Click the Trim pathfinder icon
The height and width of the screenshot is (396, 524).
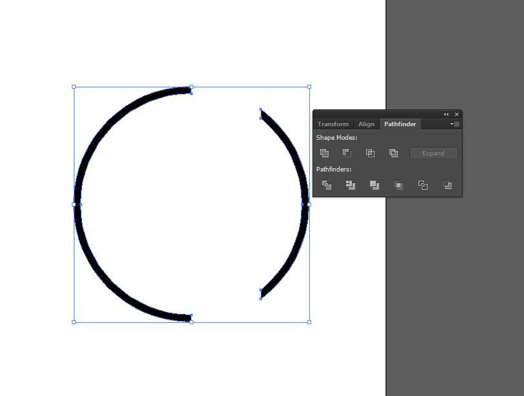[x=351, y=185]
